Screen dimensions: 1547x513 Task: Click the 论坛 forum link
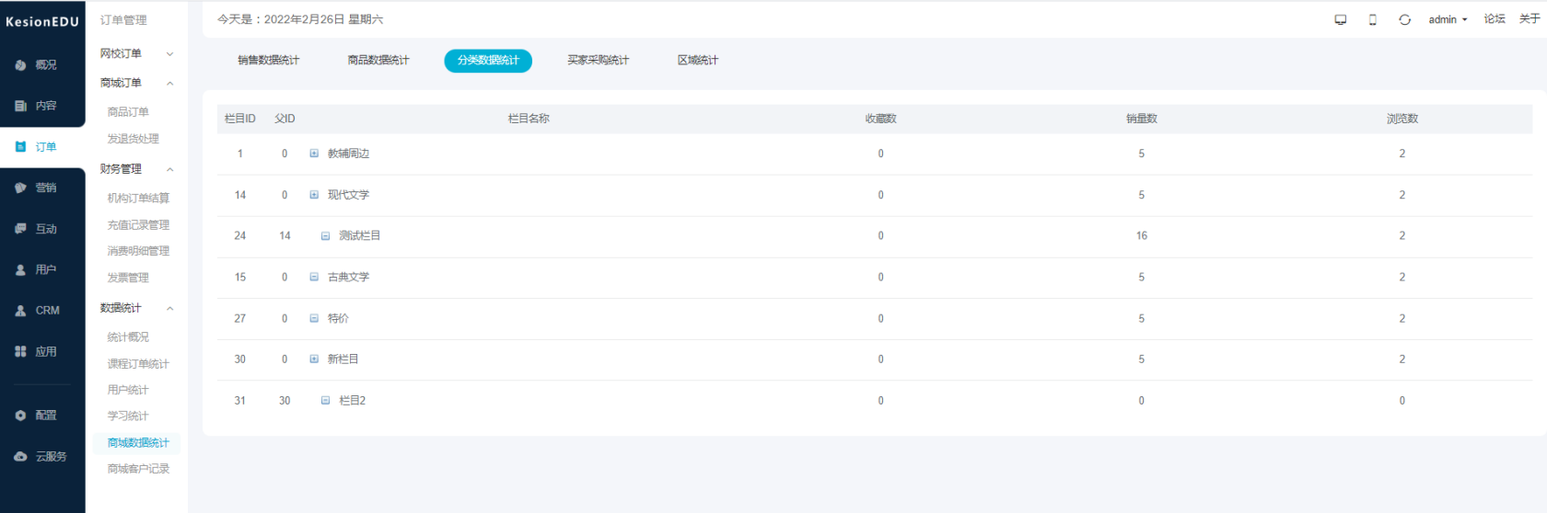click(x=1495, y=19)
